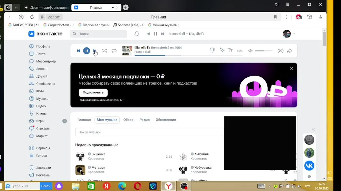
Task: Open the VK icon in chat sidebar
Action: (x=309, y=166)
